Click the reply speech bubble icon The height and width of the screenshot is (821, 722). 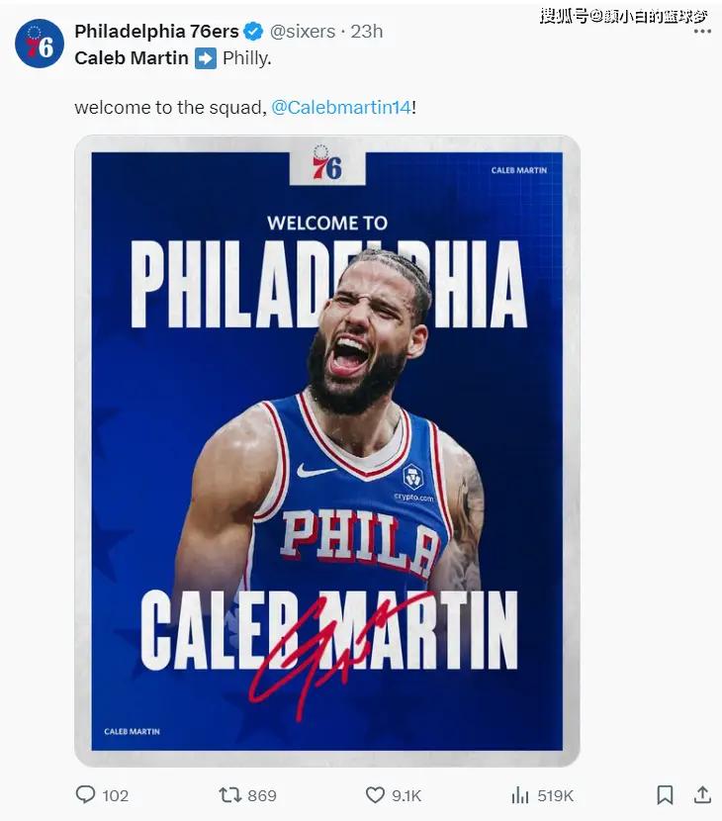pos(85,795)
